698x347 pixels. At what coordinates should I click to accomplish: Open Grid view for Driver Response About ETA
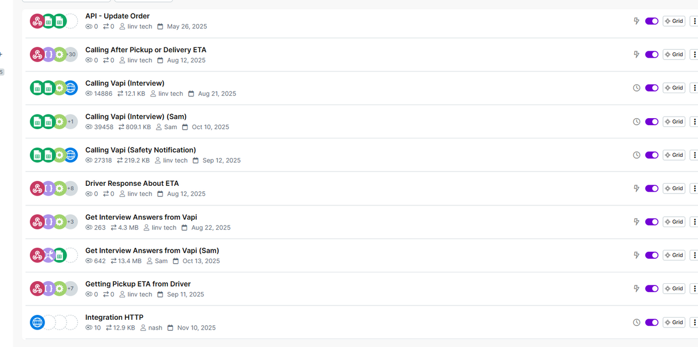pyautogui.click(x=674, y=188)
